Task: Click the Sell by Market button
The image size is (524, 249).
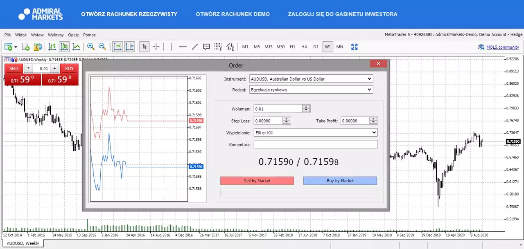Action: (257, 181)
